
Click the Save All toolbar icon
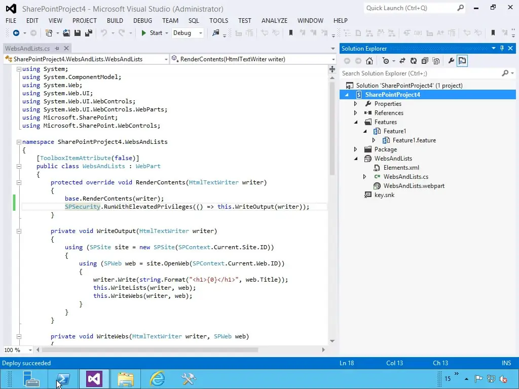coord(88,33)
